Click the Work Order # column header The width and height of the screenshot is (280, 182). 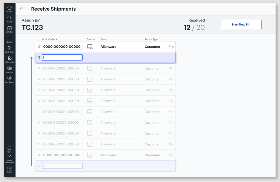tap(49, 39)
